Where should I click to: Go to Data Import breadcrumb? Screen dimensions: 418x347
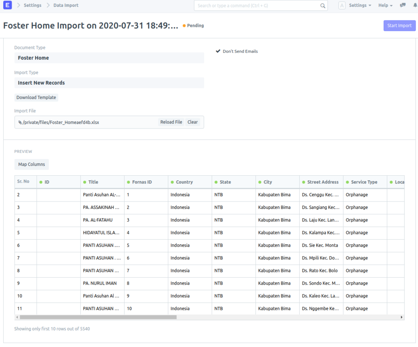pyautogui.click(x=66, y=5)
